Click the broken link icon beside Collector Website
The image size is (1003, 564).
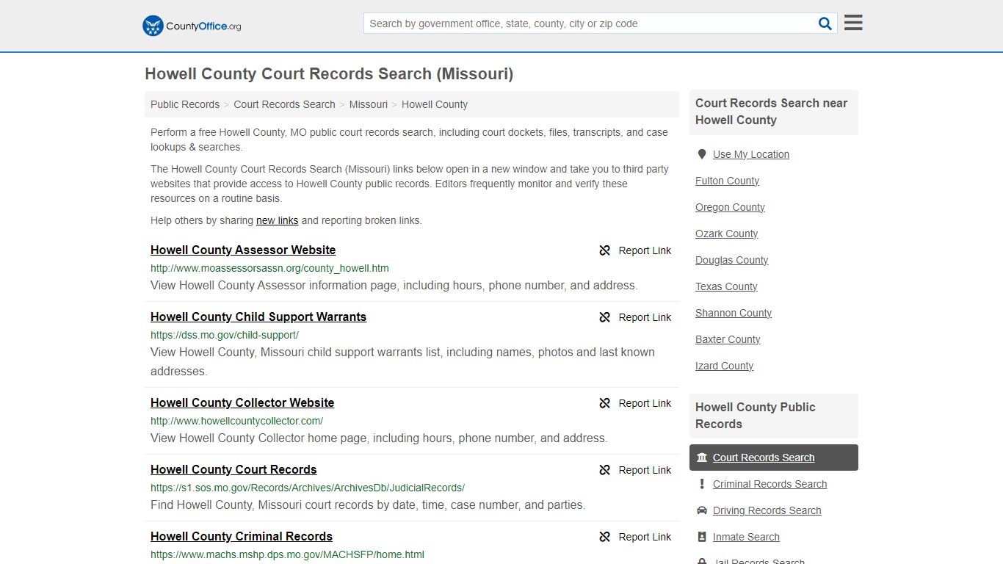(x=604, y=403)
